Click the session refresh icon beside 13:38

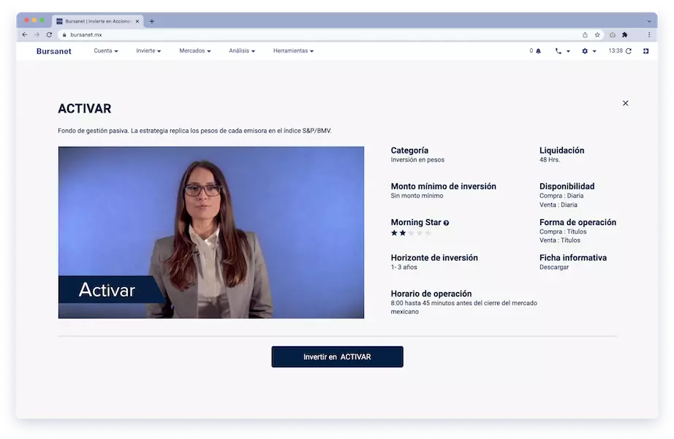pyautogui.click(x=629, y=51)
